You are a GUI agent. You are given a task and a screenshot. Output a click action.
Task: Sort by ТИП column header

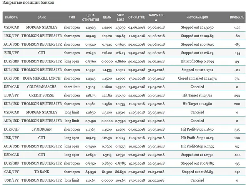pyautogui.click(x=72, y=17)
